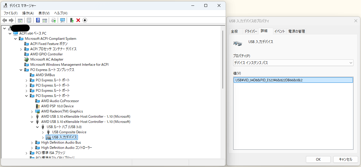Select the device instance path value
This screenshot has height=167, width=361.
click(293, 80)
